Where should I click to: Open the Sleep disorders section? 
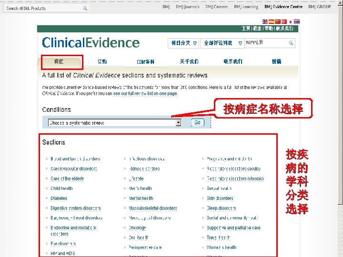tap(222, 208)
